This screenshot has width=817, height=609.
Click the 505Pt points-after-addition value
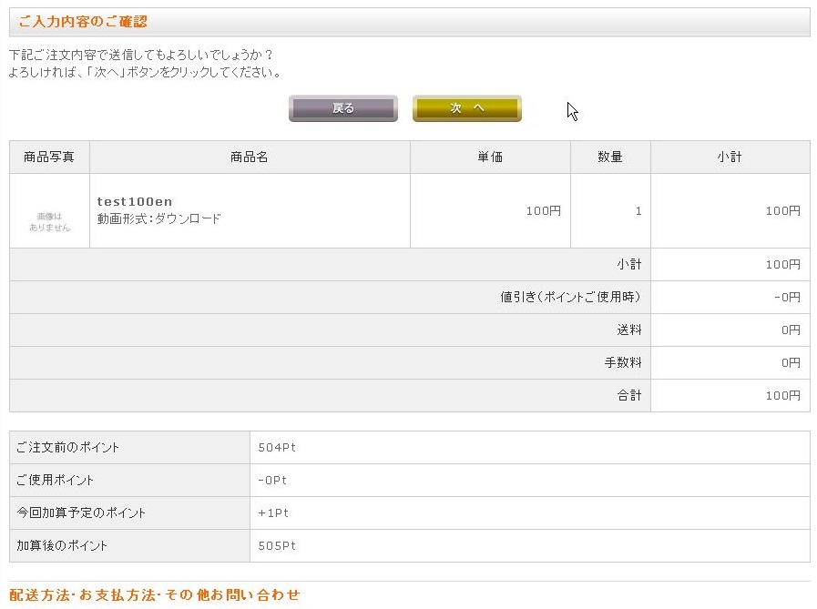click(277, 546)
